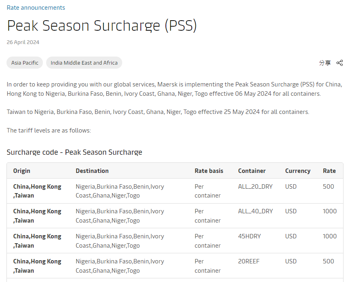Click the Destination column header

92,171
